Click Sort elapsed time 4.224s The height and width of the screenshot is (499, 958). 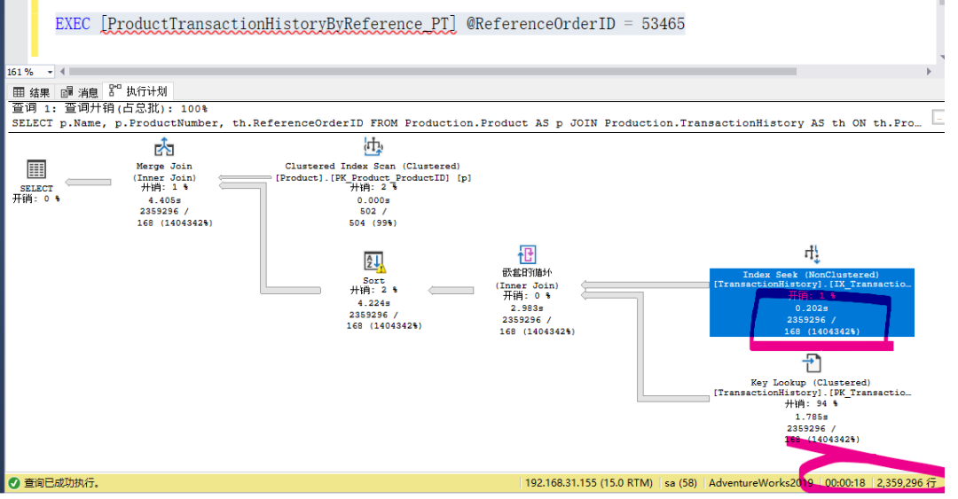pyautogui.click(x=373, y=303)
